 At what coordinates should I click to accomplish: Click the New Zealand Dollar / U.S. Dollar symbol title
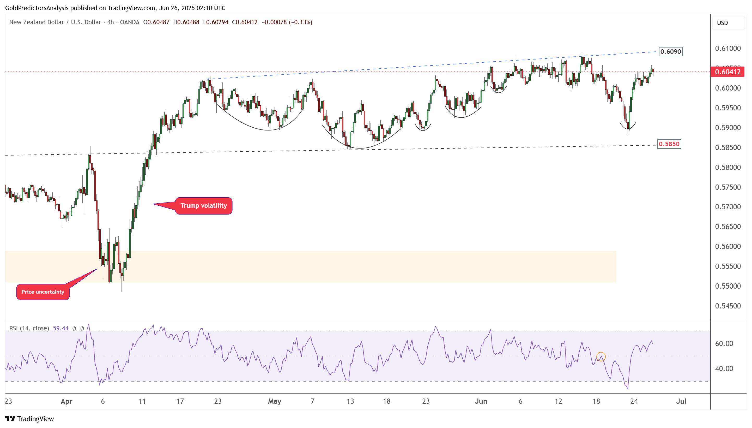[55, 22]
